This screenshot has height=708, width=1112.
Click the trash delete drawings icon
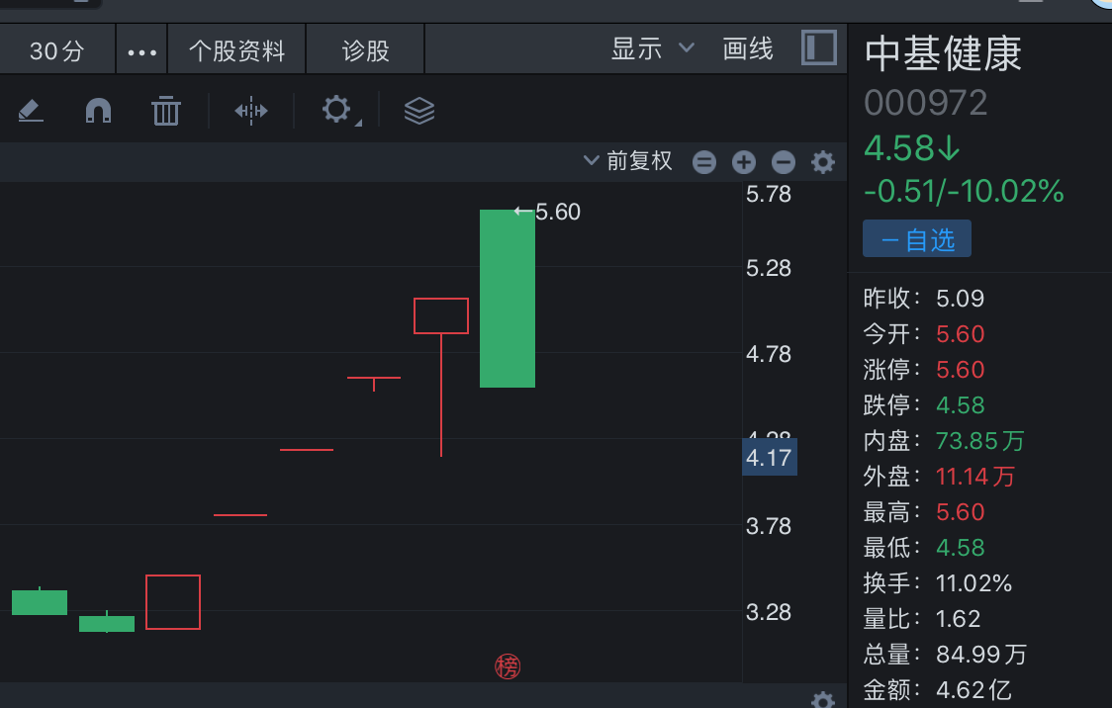pos(165,111)
